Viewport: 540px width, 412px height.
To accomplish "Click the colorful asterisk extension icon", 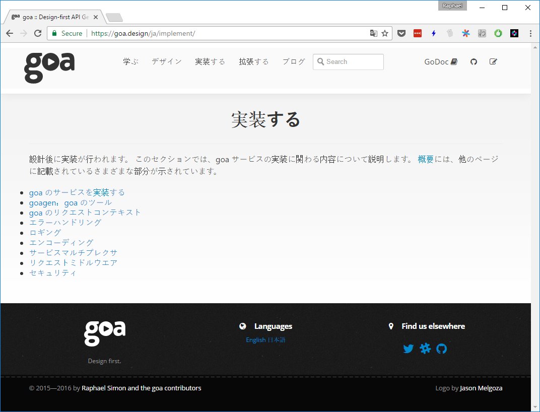I will click(465, 33).
